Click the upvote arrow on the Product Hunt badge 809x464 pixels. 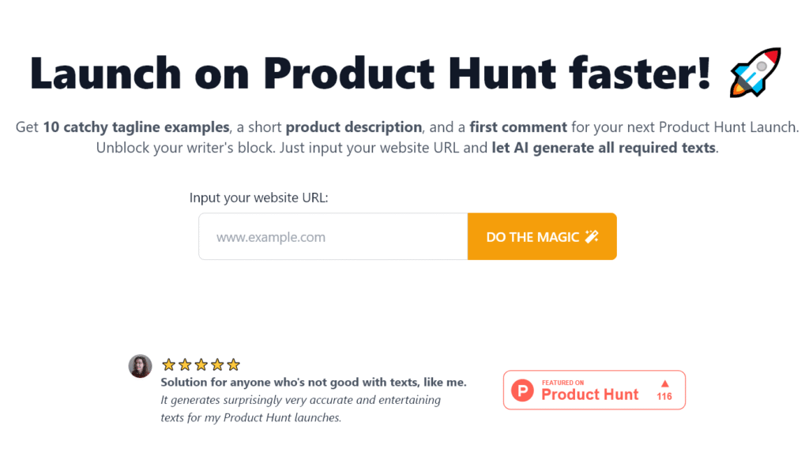click(x=664, y=385)
